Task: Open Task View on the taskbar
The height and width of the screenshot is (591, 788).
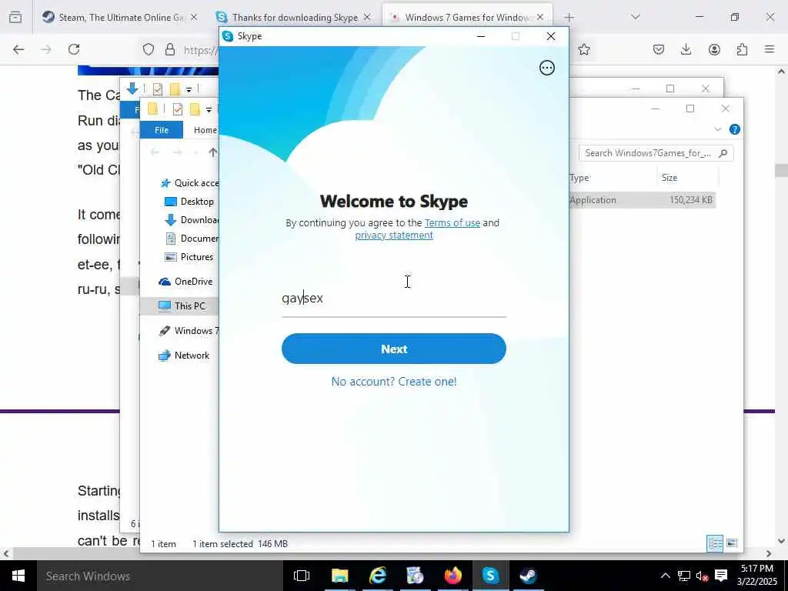Action: click(302, 576)
